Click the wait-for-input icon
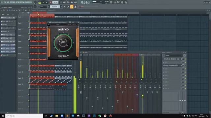 [65, 2]
